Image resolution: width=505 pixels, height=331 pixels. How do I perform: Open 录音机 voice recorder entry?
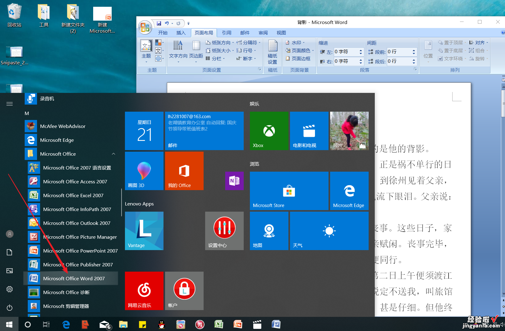point(71,99)
